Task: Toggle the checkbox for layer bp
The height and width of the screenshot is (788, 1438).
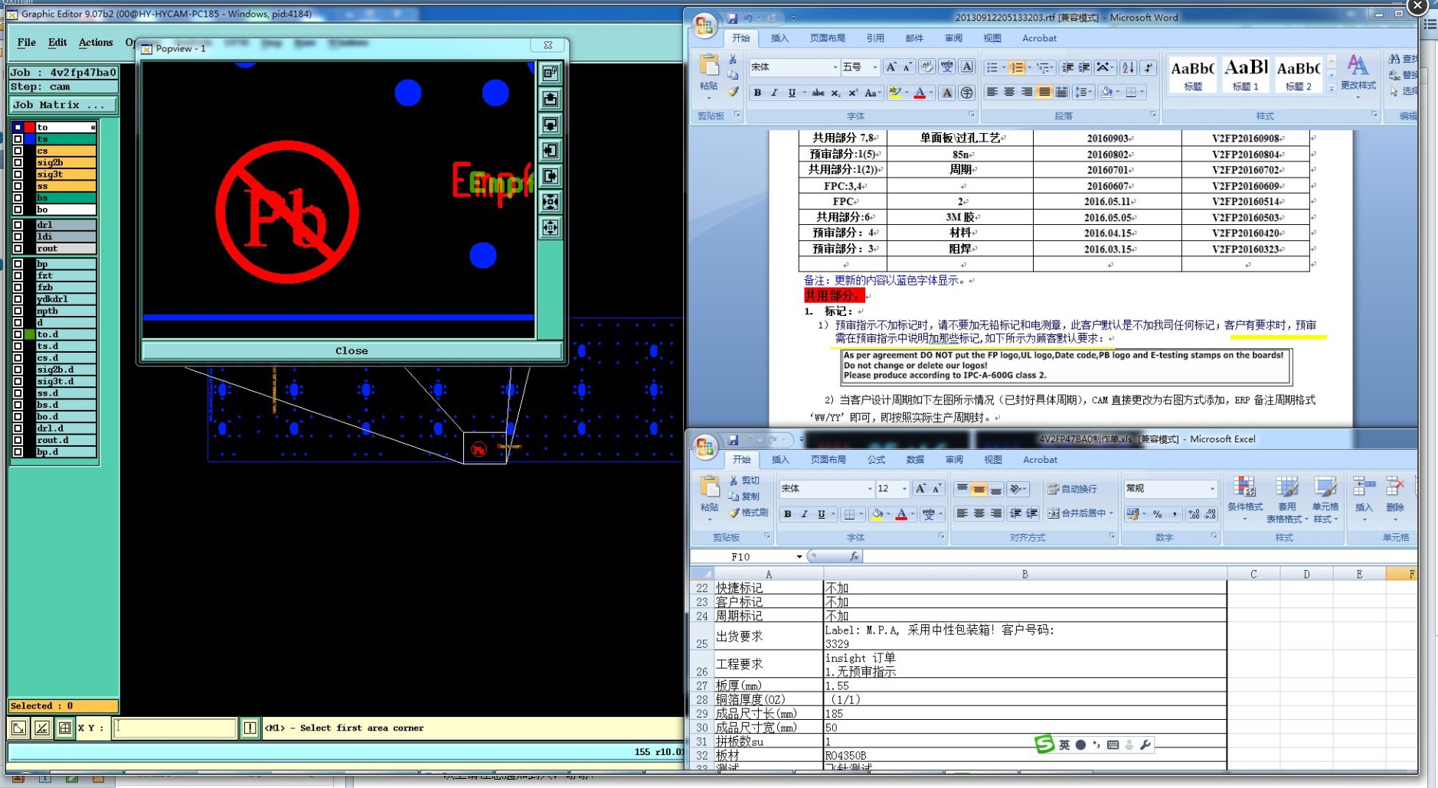Action: [x=18, y=264]
